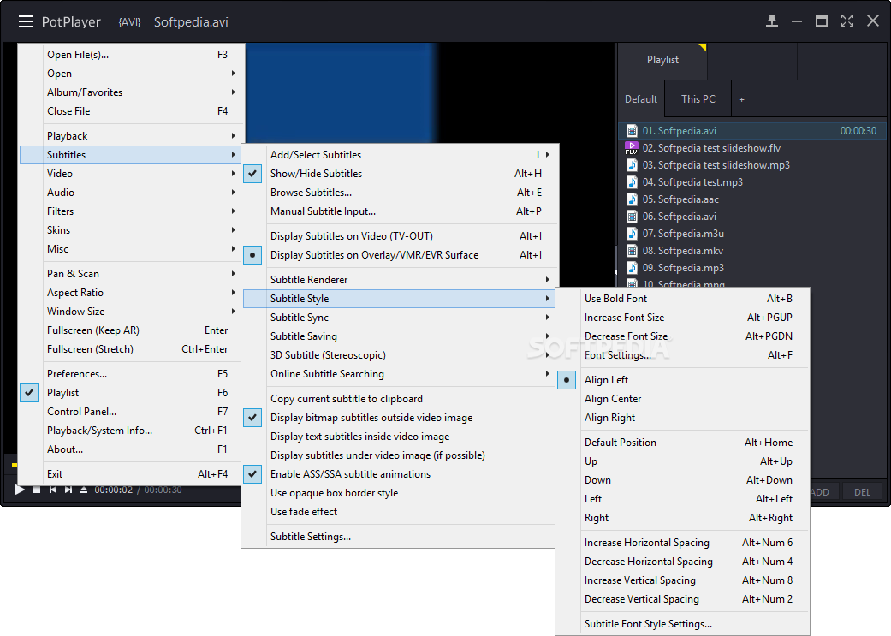Screen dimensions: 891x636
Task: Click the 00:00:02 elapsed time display
Action: click(x=114, y=490)
